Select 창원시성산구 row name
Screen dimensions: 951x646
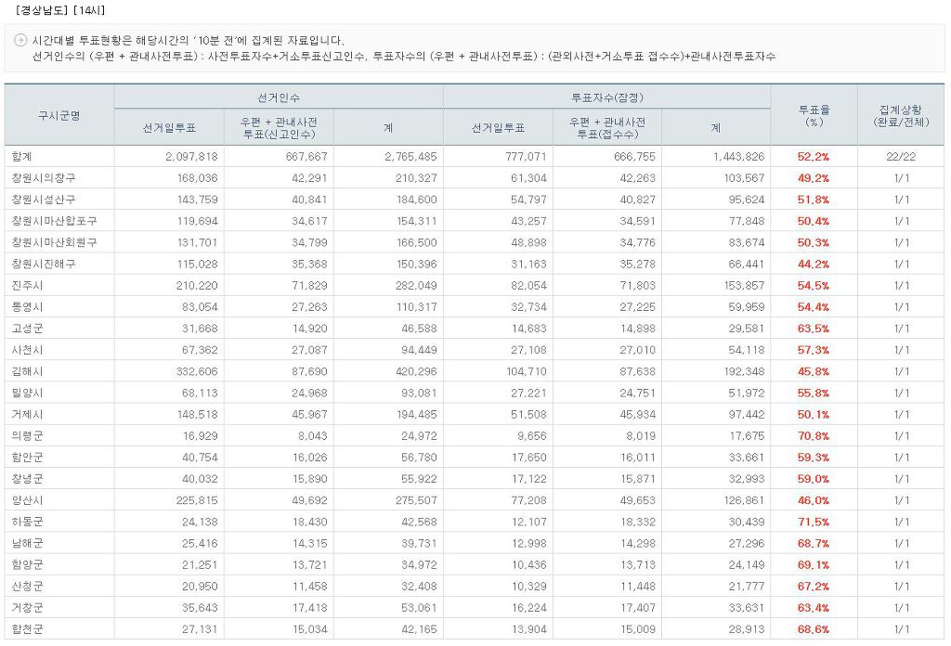click(44, 200)
